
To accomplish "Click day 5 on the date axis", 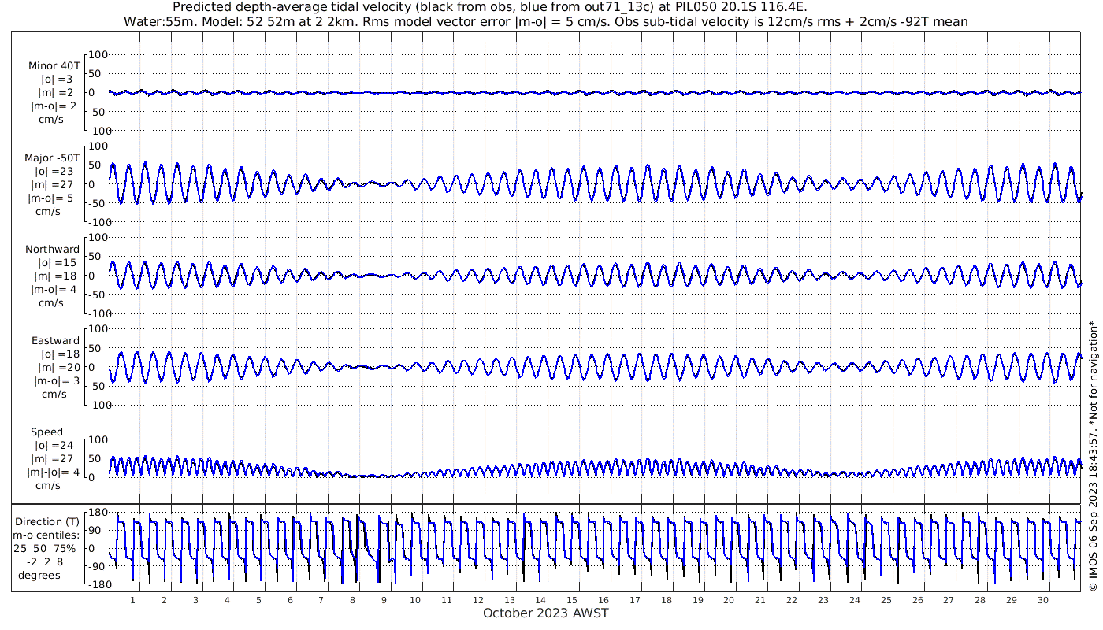I will 258,600.
